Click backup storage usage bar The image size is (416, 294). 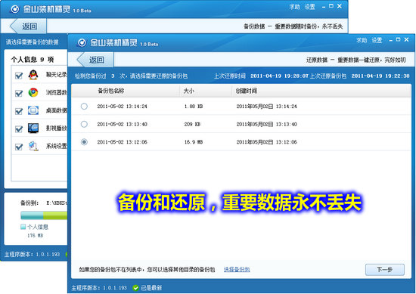coord(44,215)
